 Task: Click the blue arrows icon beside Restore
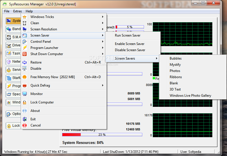click(x=25, y=62)
